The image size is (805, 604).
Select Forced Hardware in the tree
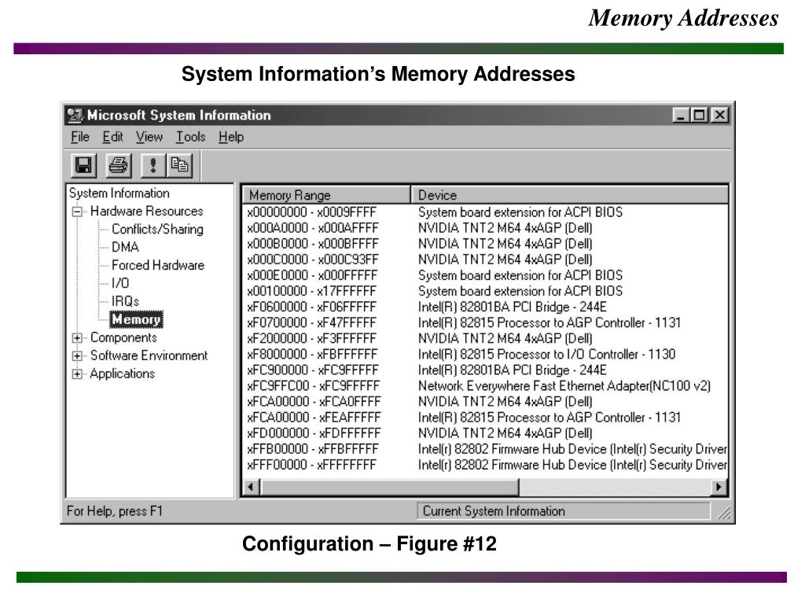158,265
